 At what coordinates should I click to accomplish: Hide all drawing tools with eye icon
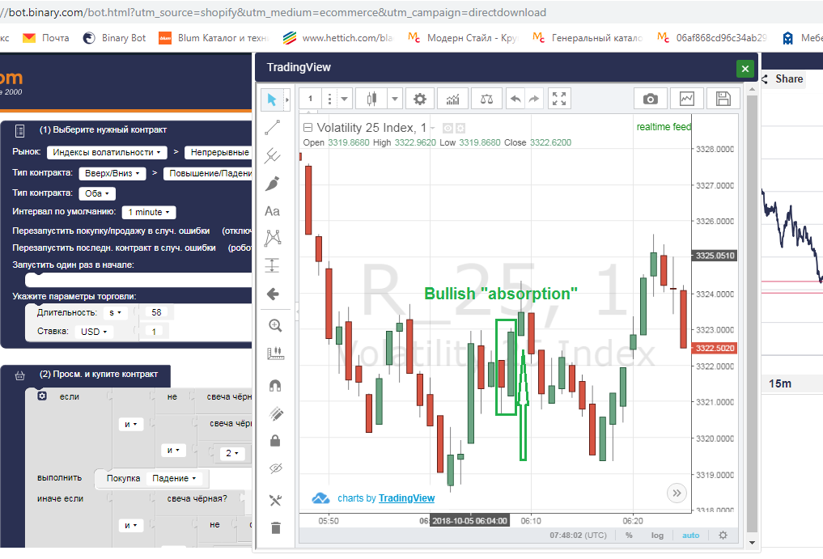pos(276,468)
